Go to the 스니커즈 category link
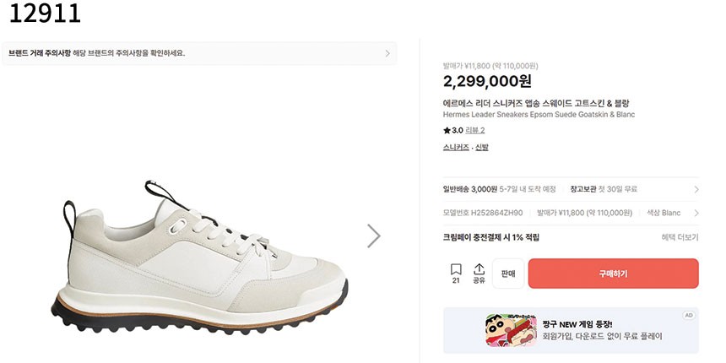This screenshot has height=363, width=726. [456, 147]
